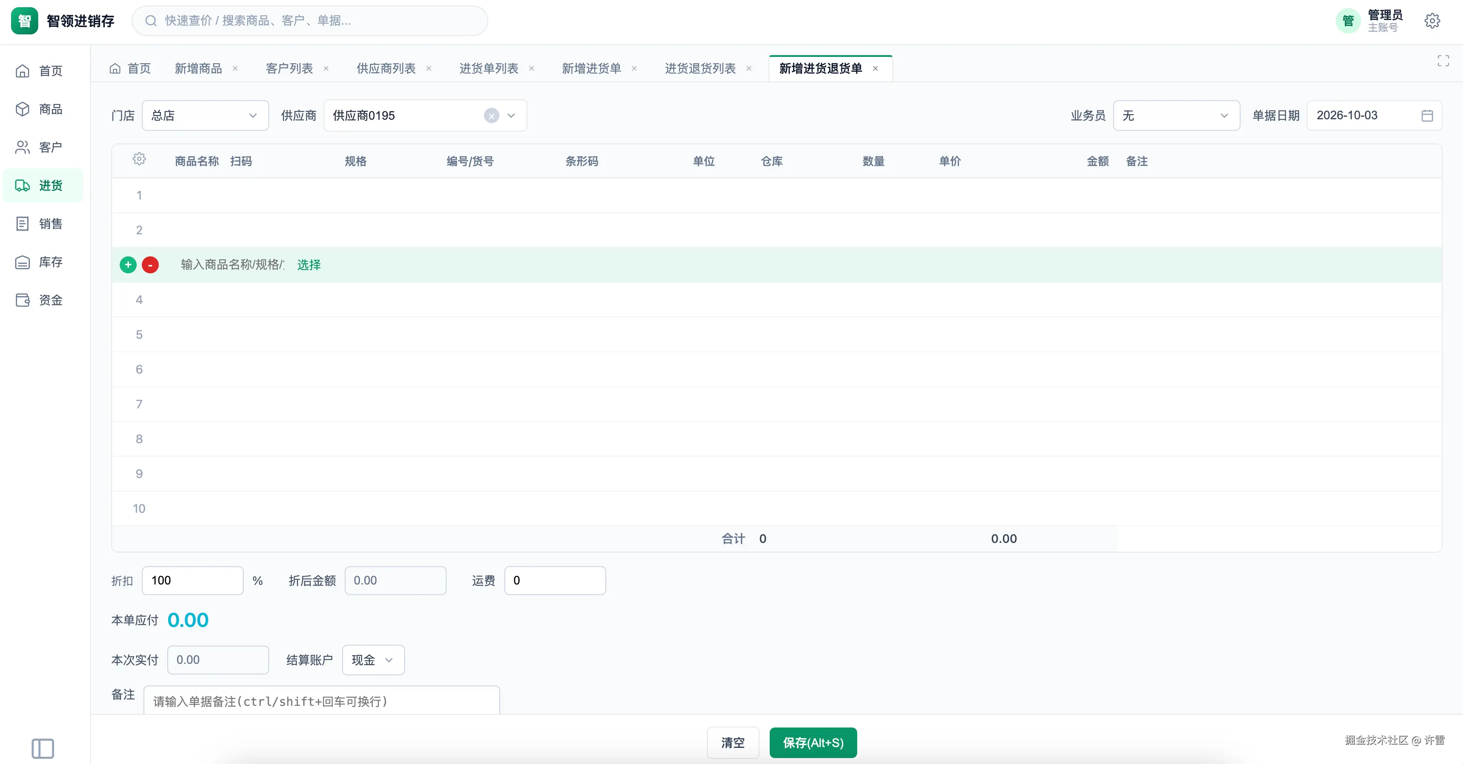Click the 单据日期 date field
The height and width of the screenshot is (764, 1463).
pos(1374,116)
